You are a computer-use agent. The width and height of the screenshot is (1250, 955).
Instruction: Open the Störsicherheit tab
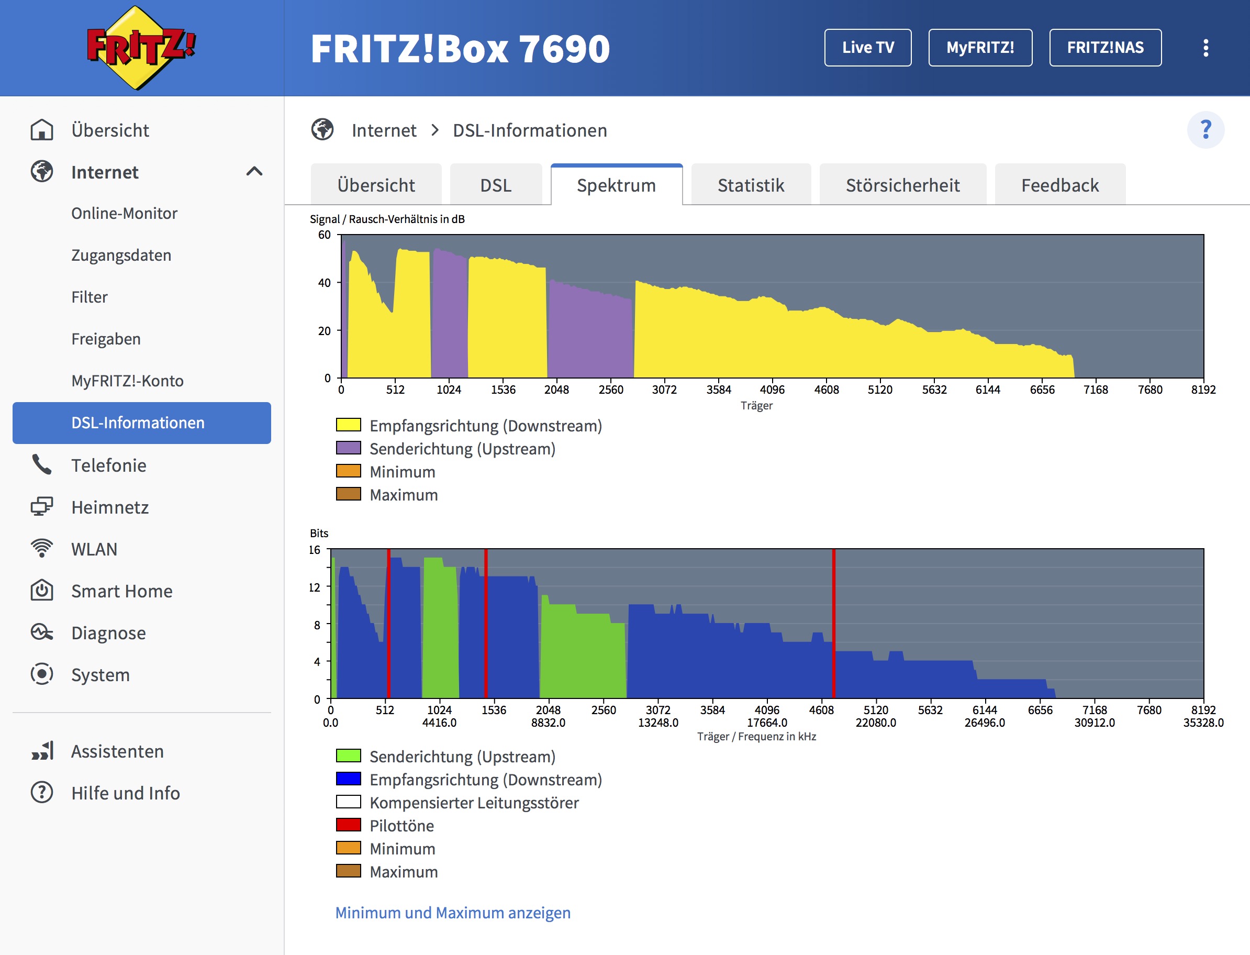coord(902,185)
